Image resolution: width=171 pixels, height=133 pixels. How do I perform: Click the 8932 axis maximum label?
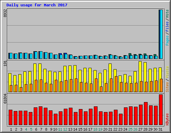point(5,13)
